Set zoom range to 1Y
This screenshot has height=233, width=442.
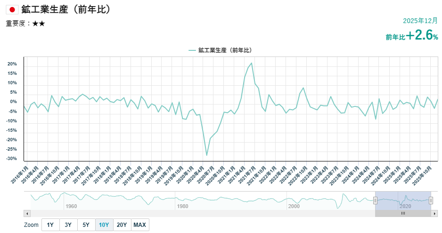(50, 225)
